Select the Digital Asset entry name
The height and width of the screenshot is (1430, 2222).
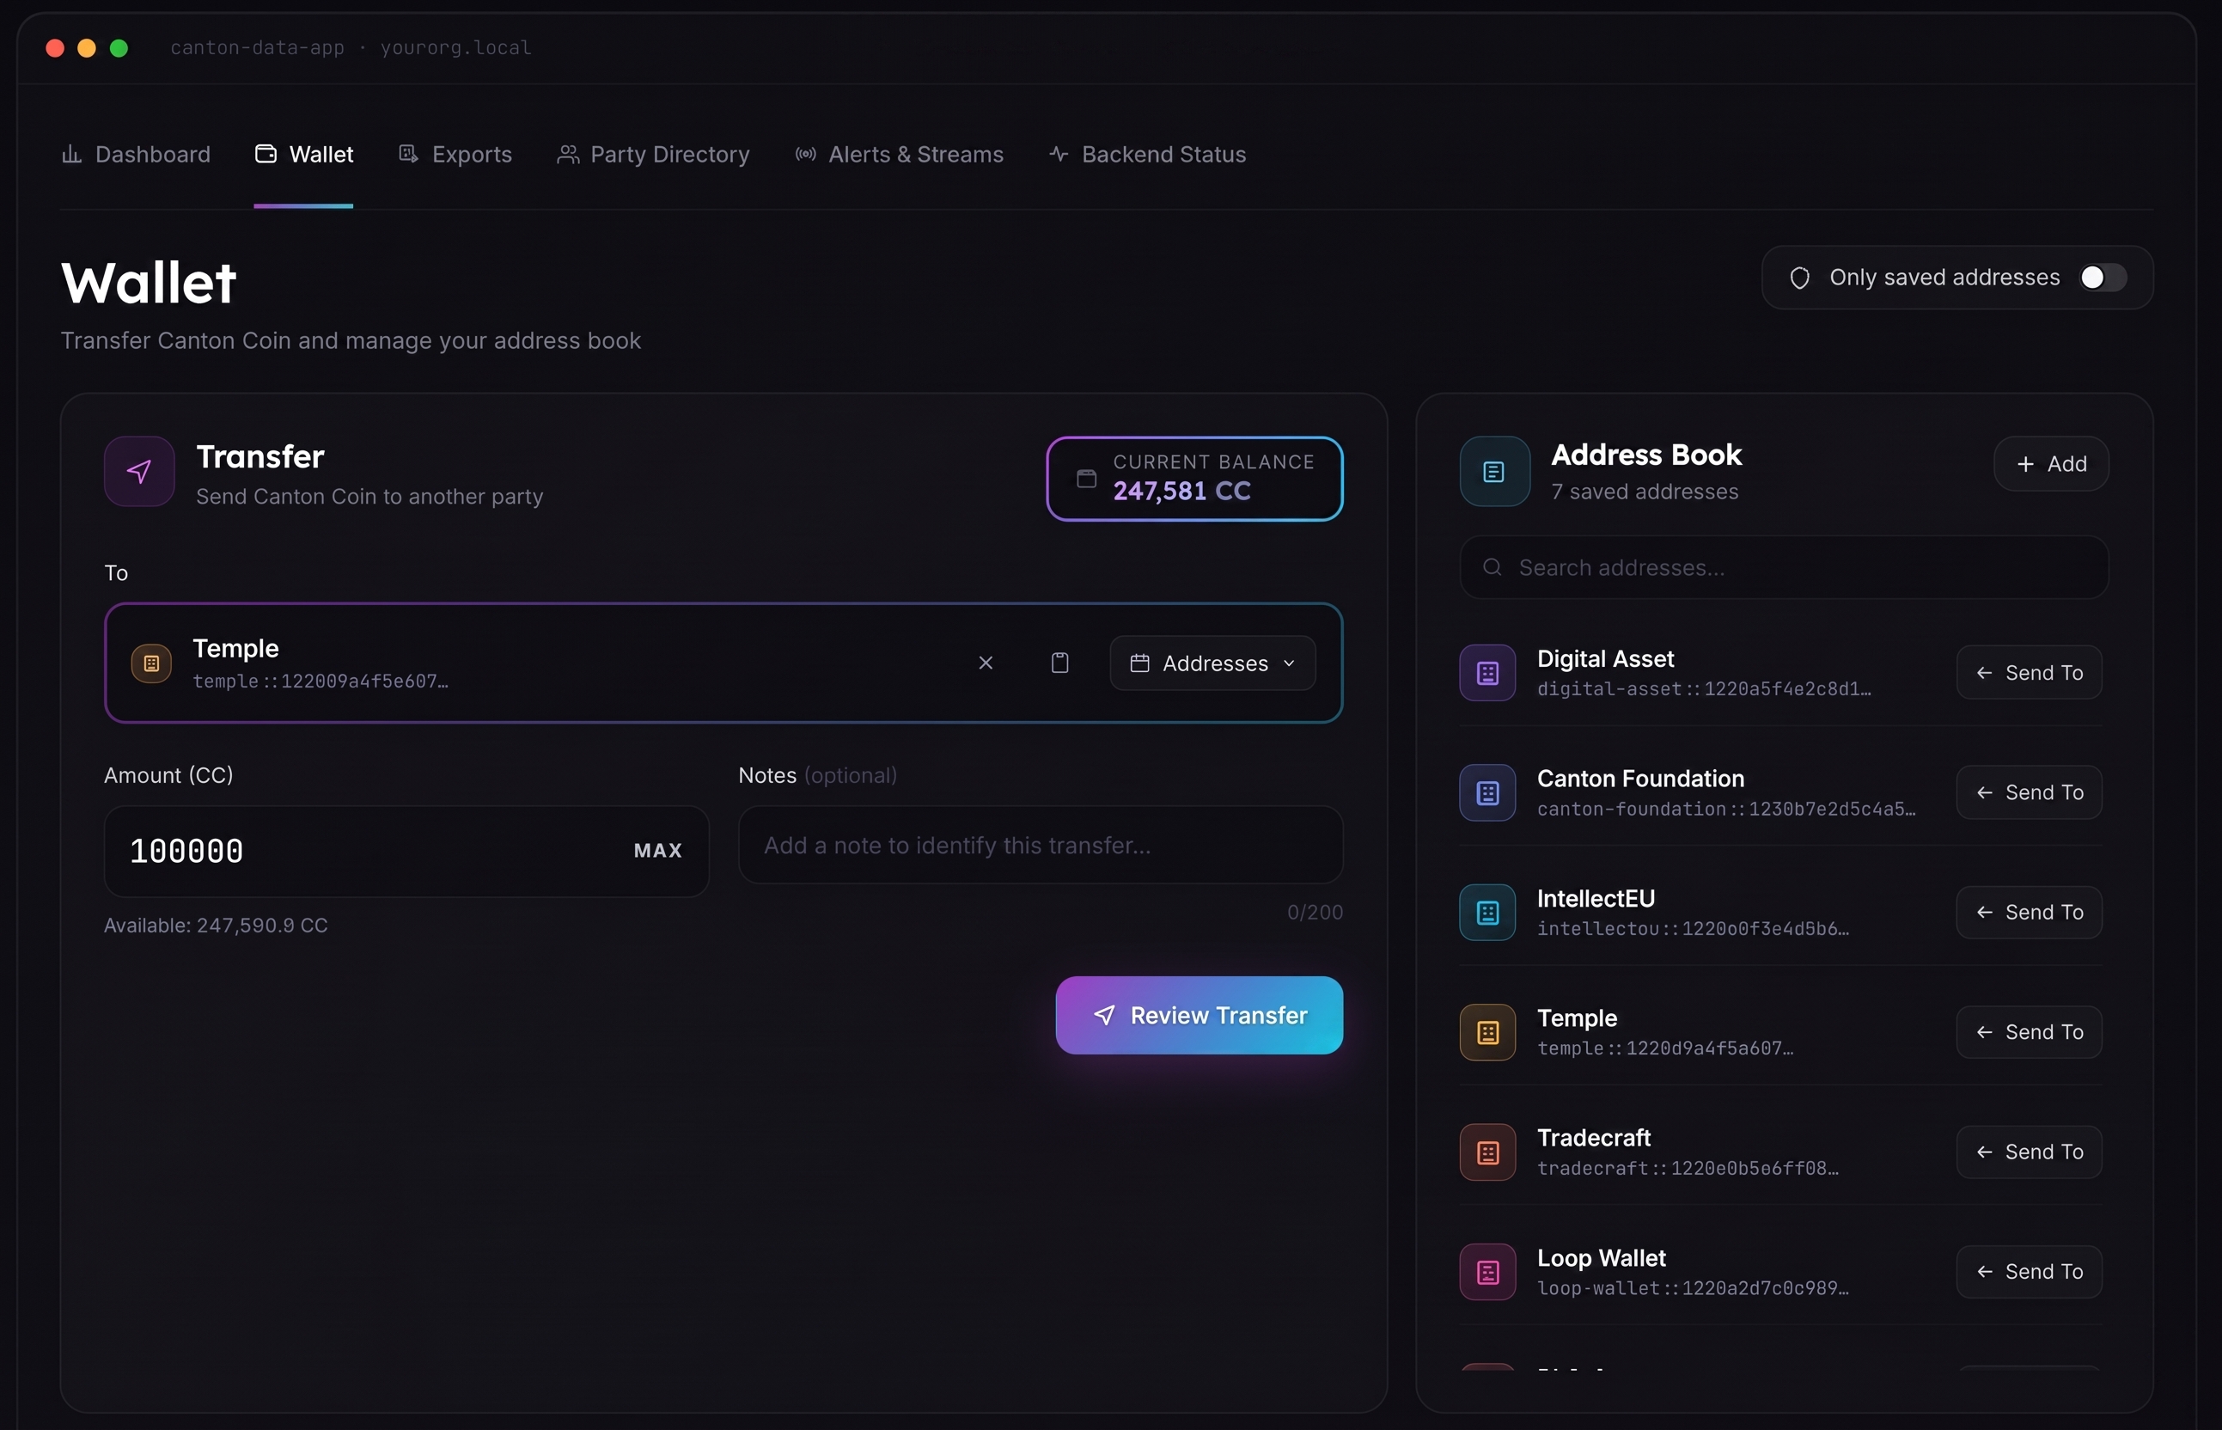coord(1605,658)
